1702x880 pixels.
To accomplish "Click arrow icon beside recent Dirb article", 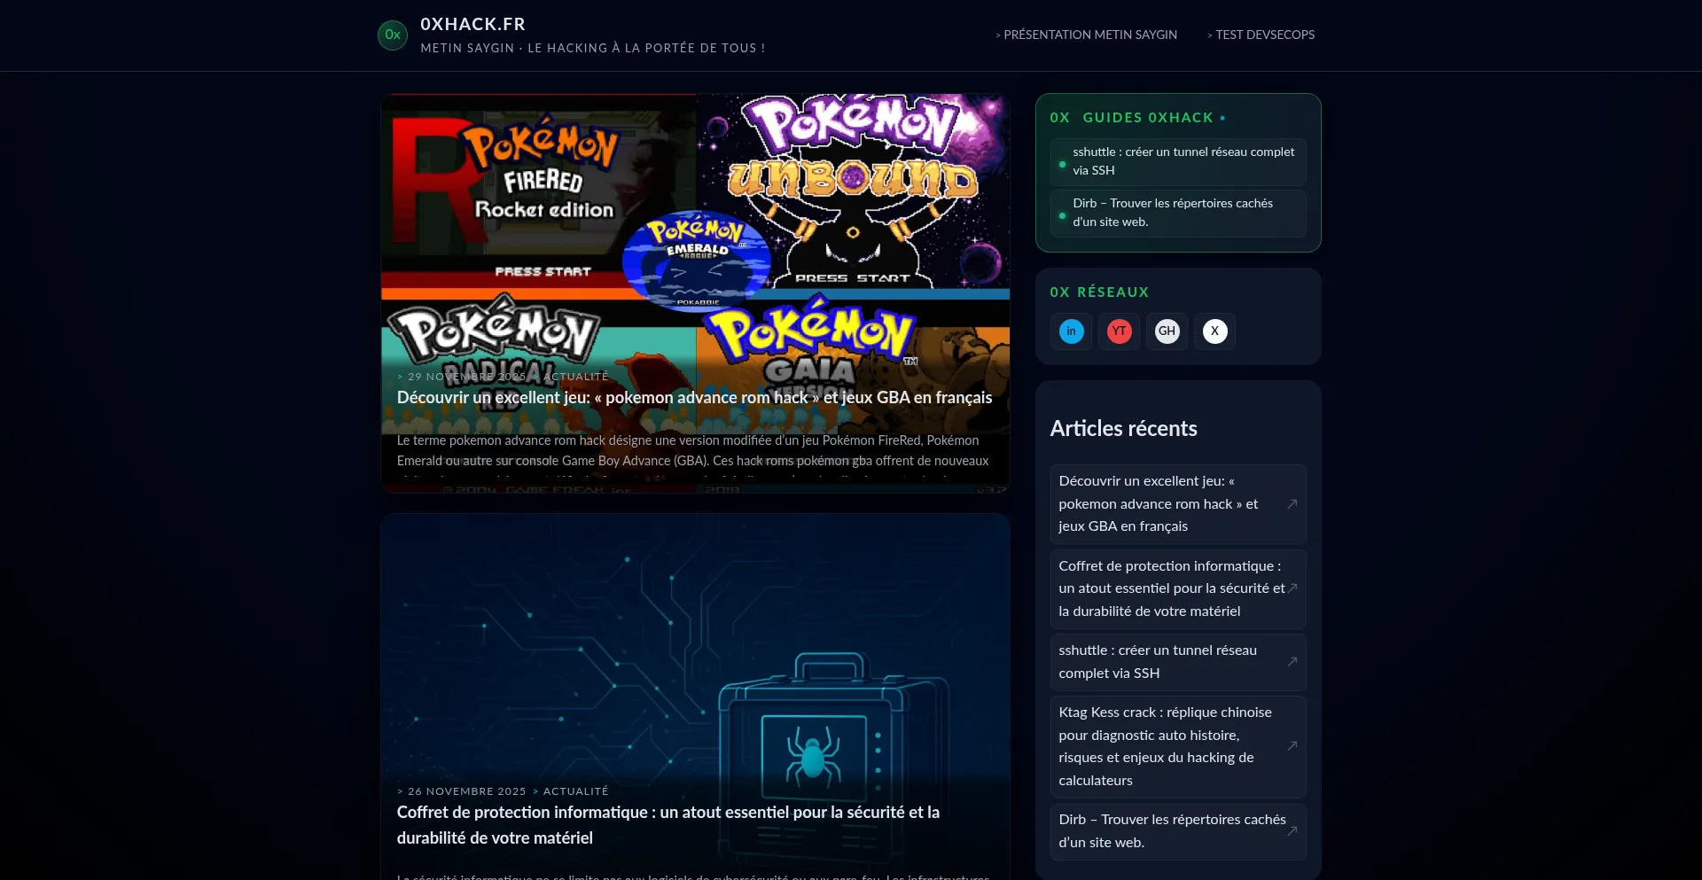I will click(x=1292, y=831).
